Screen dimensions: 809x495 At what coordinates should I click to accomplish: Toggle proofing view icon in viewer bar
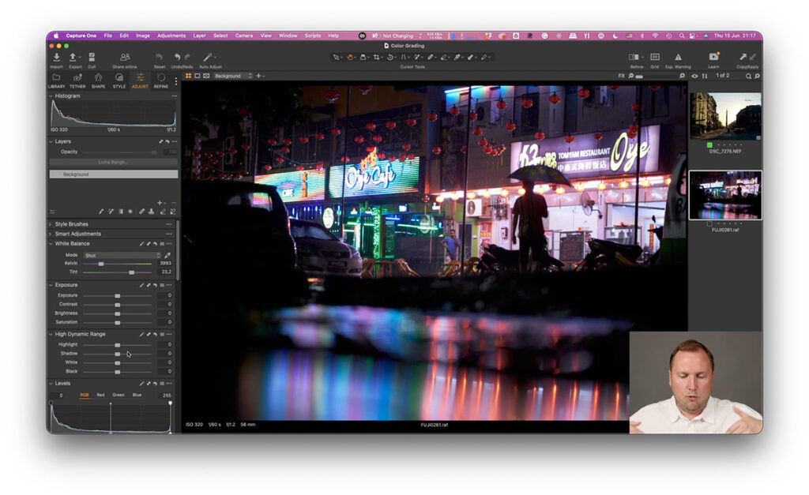pos(206,76)
